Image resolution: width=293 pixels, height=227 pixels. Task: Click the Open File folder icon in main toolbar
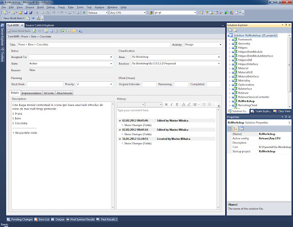(21, 13)
